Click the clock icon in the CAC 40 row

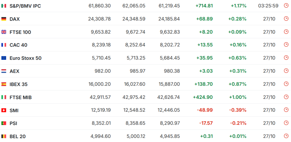click(x=286, y=45)
